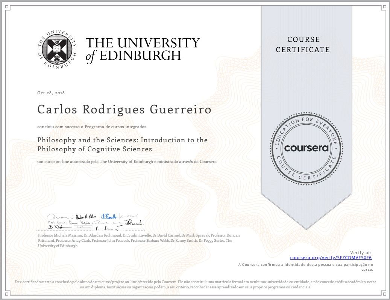The height and width of the screenshot is (300, 390).
Task: Click the "COURSE CERTIFICATE" ribbon heading
Action: 303,45
